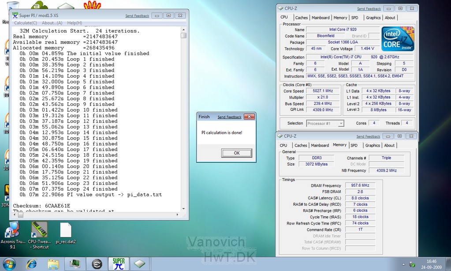
Task: Click the lower CPU-Z window title icon
Action: point(280,136)
